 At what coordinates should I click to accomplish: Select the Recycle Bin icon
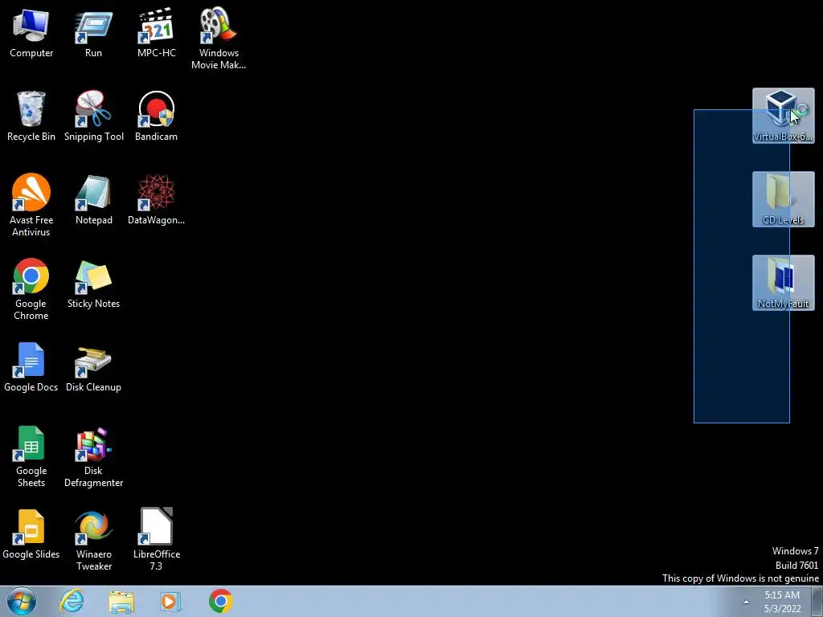[x=31, y=116]
